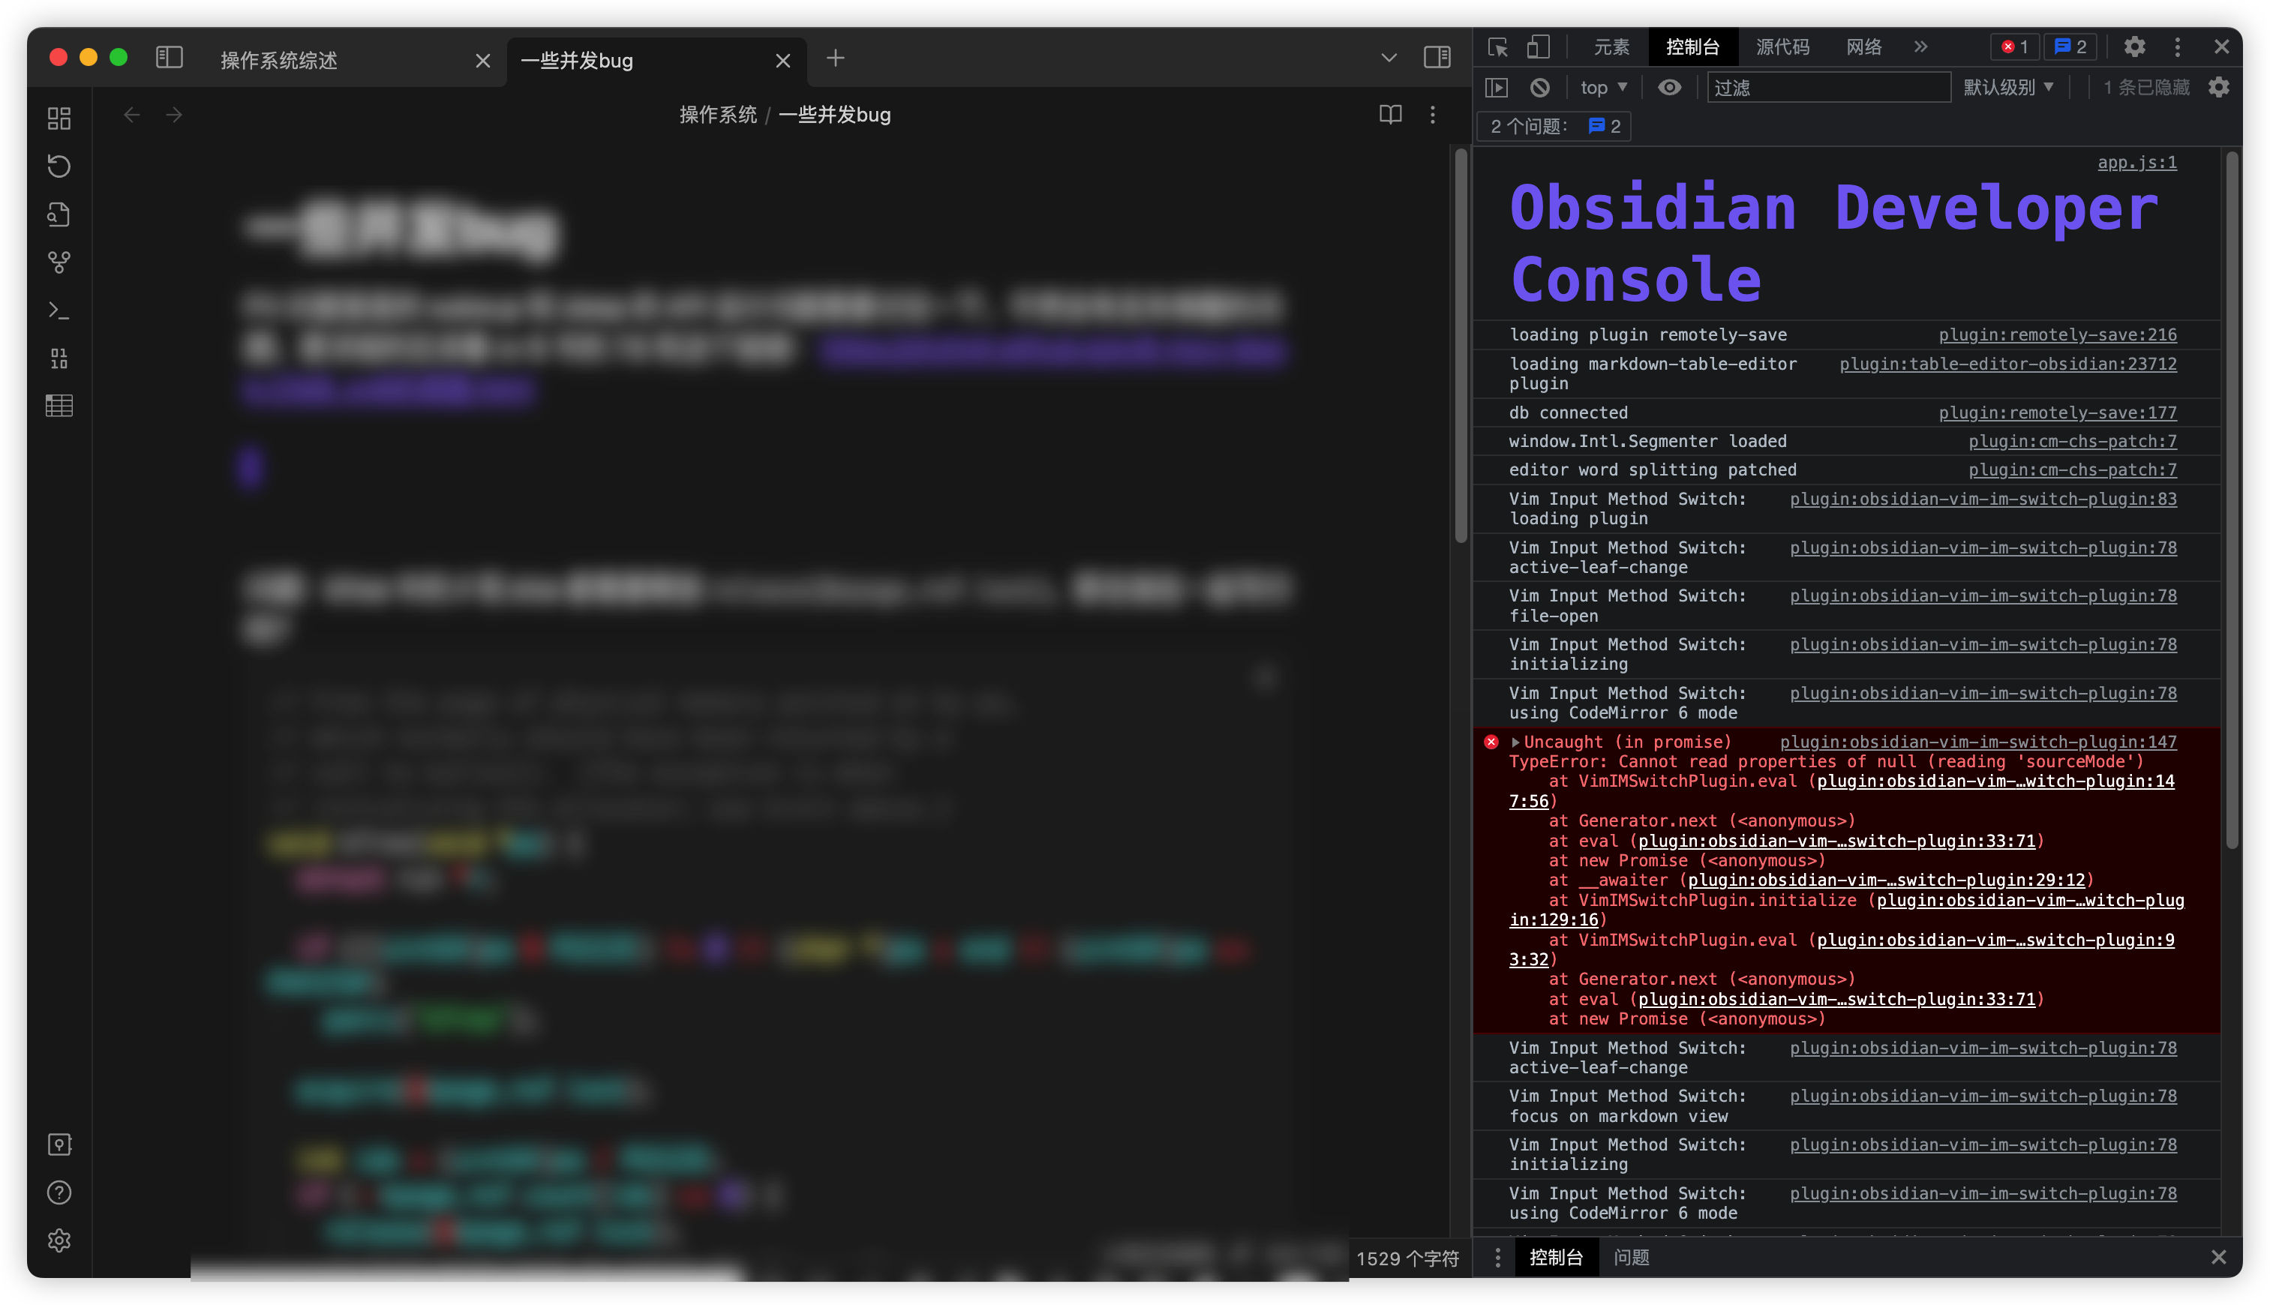Open the app.js:1 source link
Image resolution: width=2270 pixels, height=1305 pixels.
point(2137,162)
